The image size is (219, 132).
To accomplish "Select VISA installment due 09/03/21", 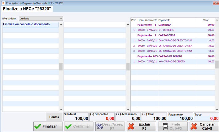I will tap(173, 40).
